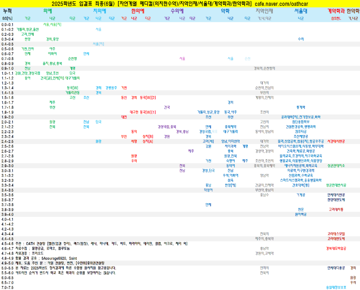Click the yellow title banner with cafe.naver.com/oathcar

tap(180, 4)
